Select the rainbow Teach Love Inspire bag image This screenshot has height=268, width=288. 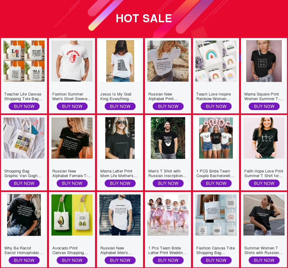tap(216, 61)
